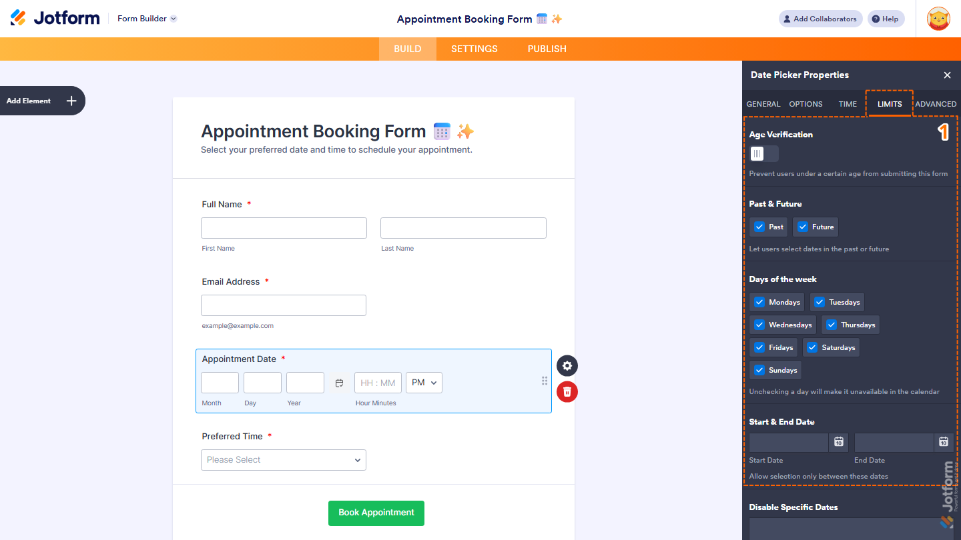Click the Disable Specific Dates text area

tap(851, 529)
